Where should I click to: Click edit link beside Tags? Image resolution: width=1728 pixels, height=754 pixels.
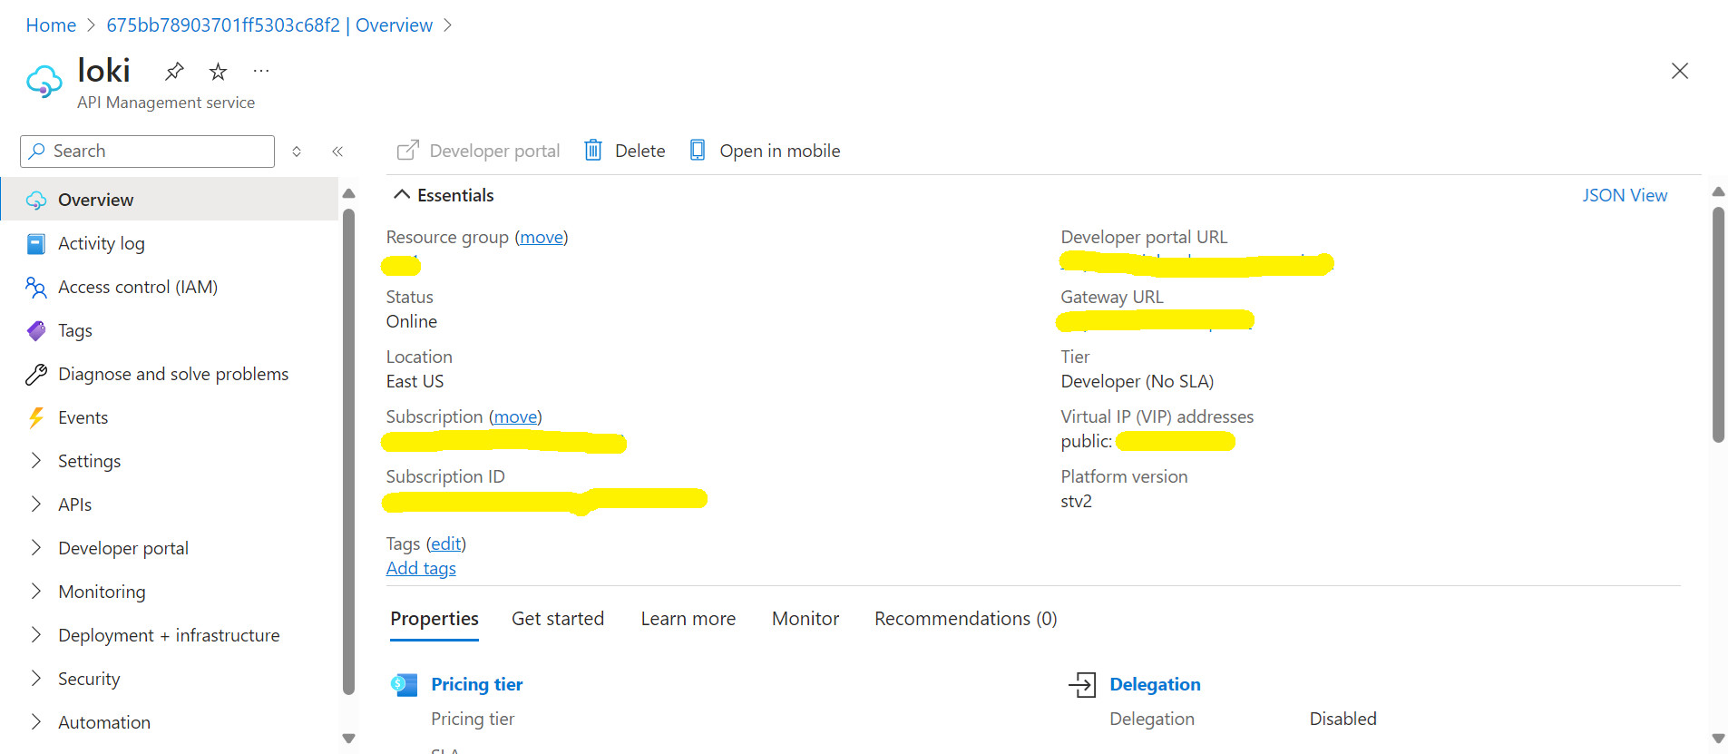[446, 543]
